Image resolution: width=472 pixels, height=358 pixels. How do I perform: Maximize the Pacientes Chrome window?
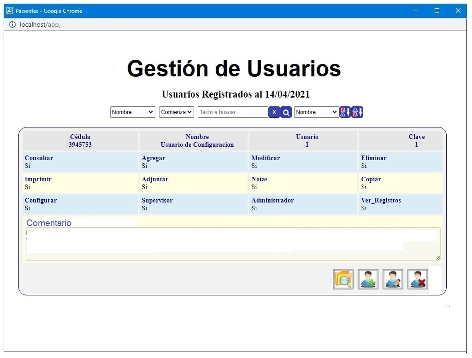[437, 11]
